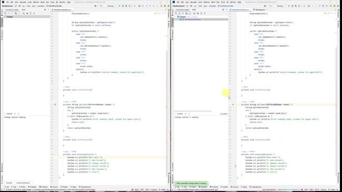Click Collapse All icon in right commit panel

click(x=205, y=13)
